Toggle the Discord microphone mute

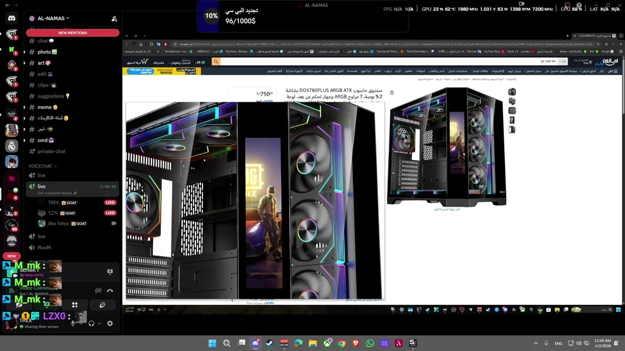pyautogui.click(x=73, y=323)
